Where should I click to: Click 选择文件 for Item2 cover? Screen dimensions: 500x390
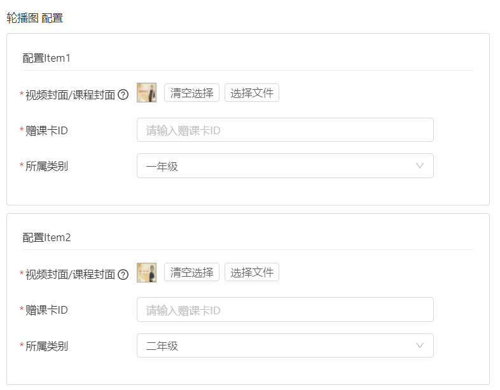point(252,272)
